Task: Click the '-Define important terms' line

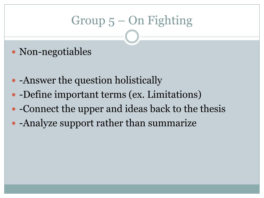Action: [110, 95]
